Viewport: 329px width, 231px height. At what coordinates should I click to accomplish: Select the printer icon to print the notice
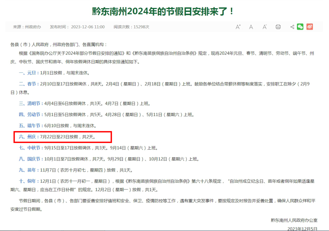click(278, 27)
